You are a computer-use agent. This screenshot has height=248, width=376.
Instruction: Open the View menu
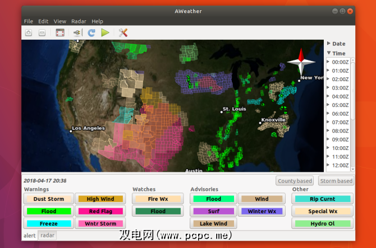click(59, 21)
